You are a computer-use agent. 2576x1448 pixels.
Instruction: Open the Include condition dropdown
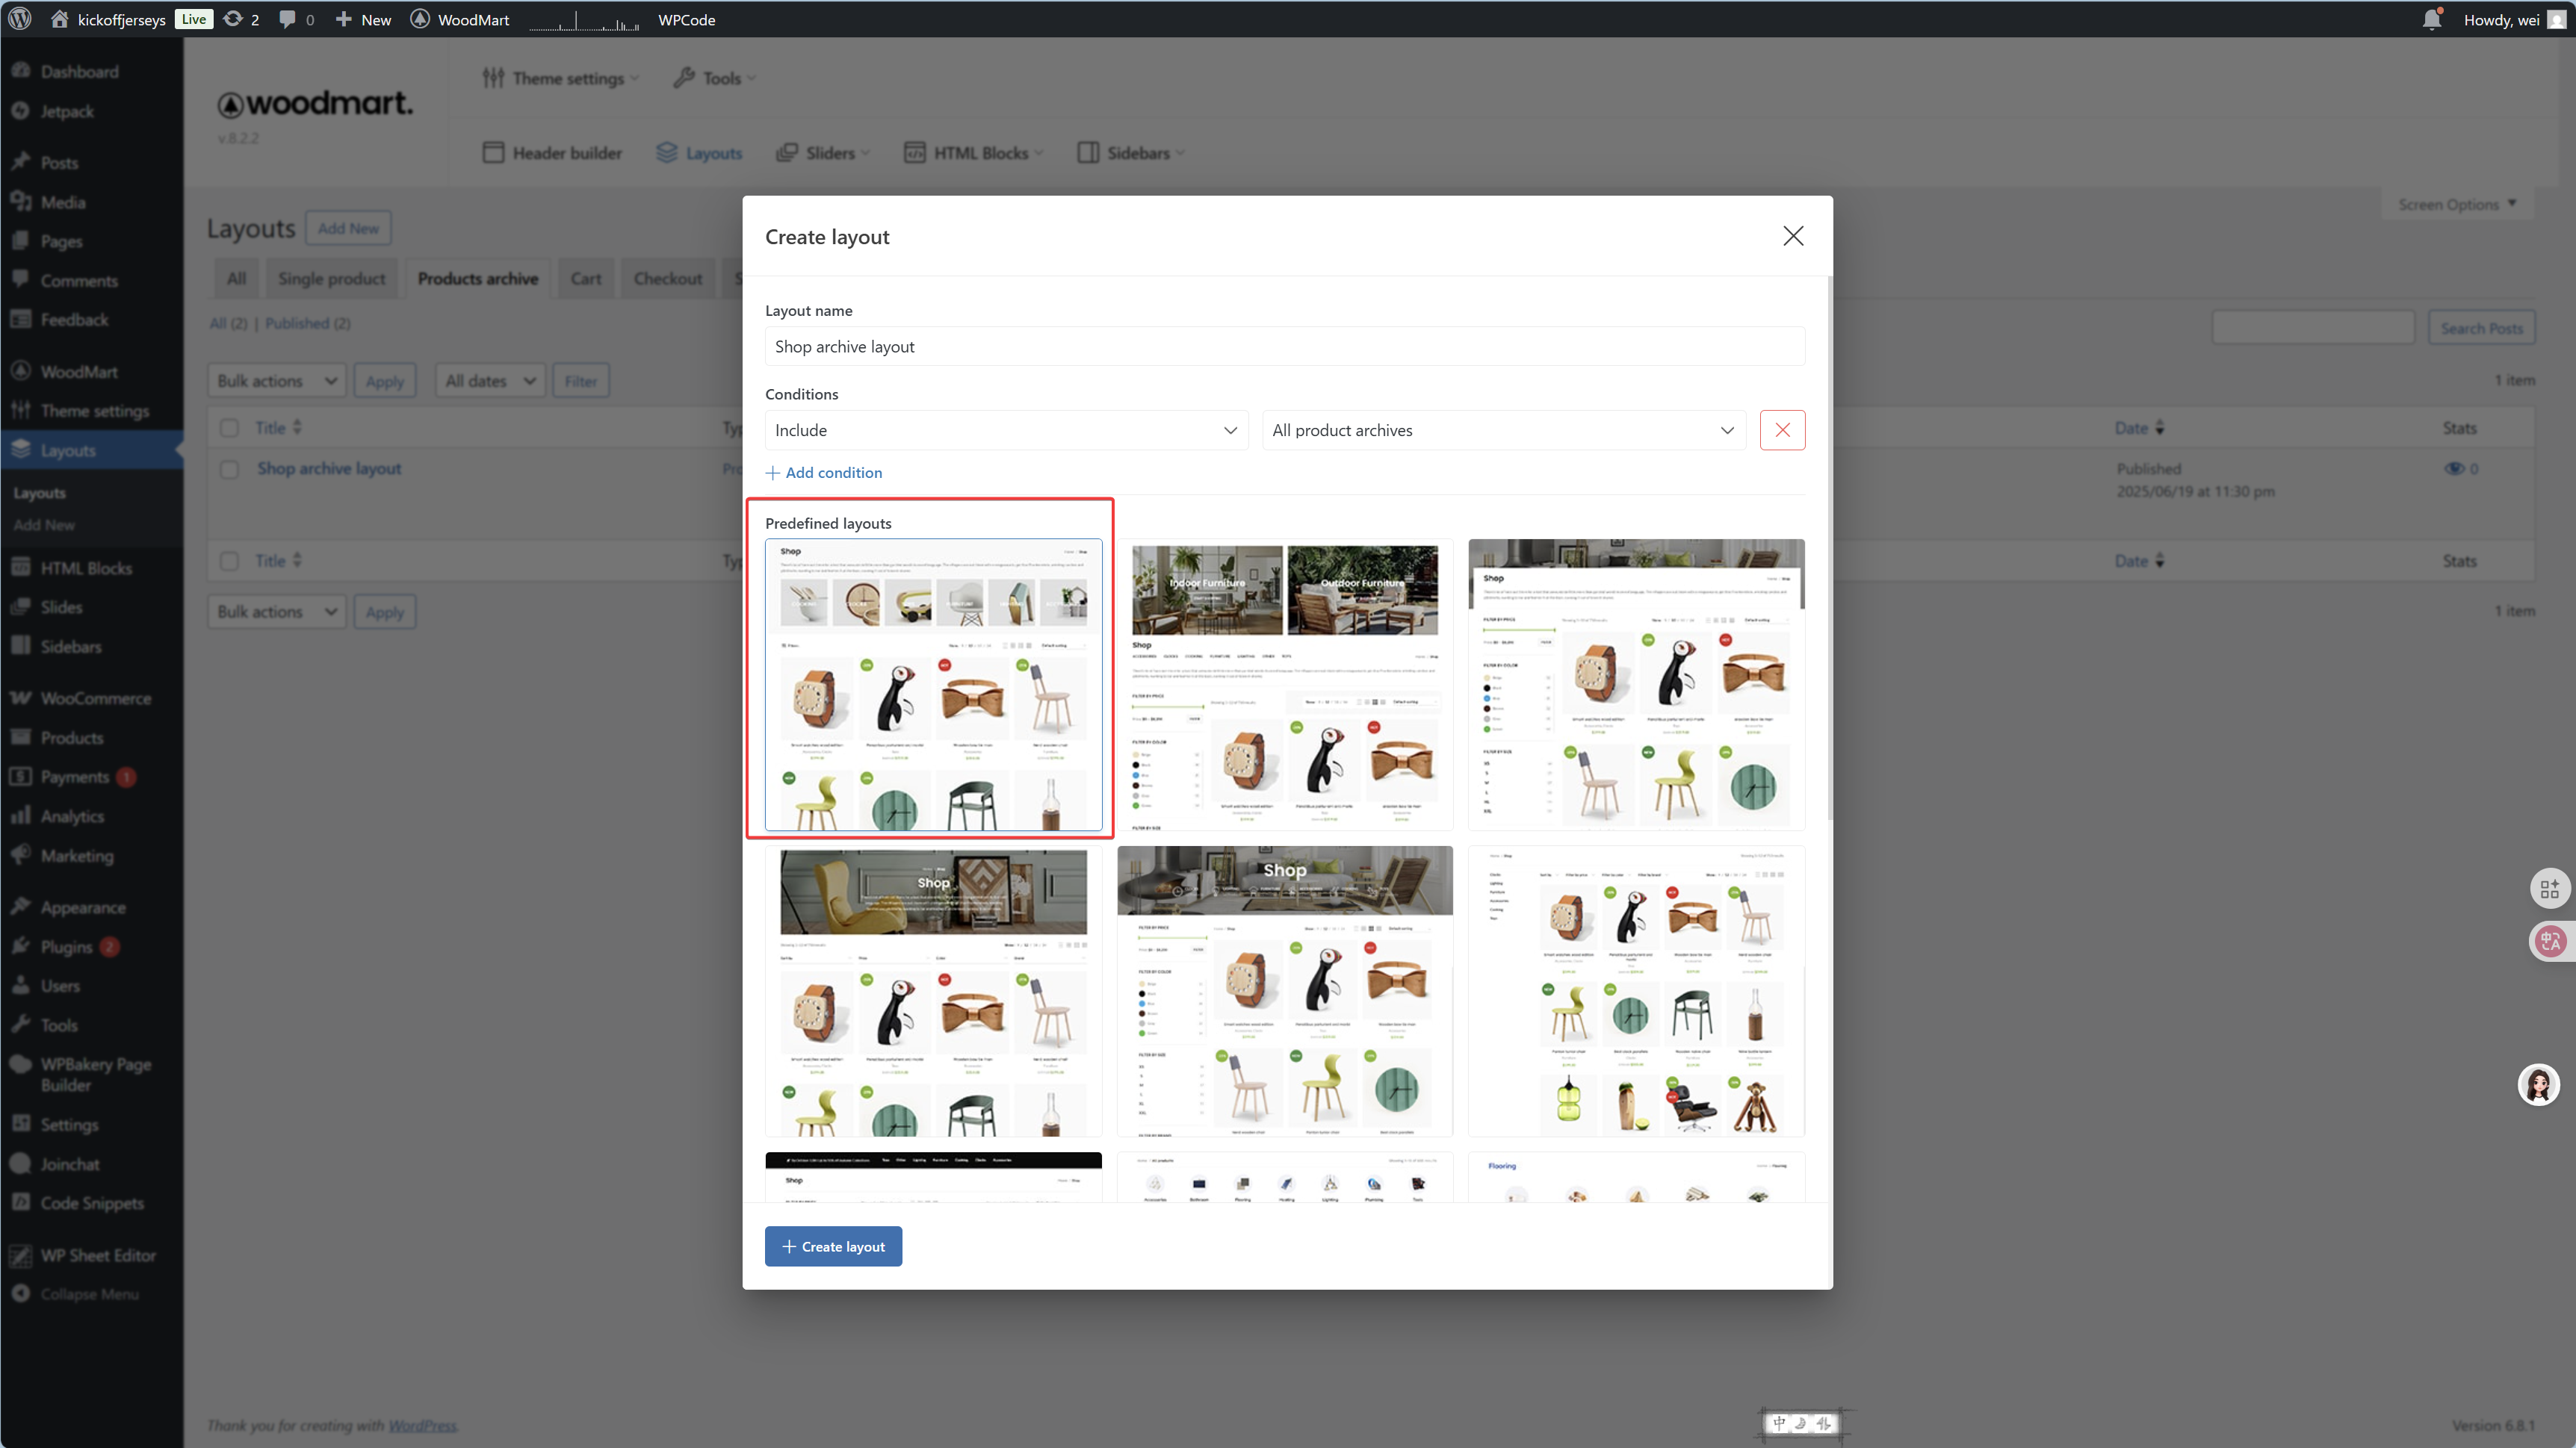pyautogui.click(x=1006, y=429)
